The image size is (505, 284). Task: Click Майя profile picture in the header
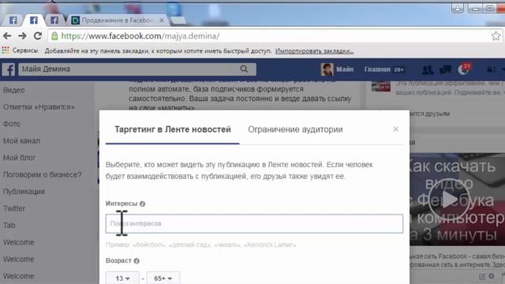click(x=327, y=69)
